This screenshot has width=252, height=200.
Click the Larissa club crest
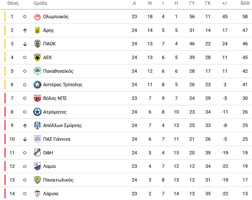pyautogui.click(x=37, y=193)
